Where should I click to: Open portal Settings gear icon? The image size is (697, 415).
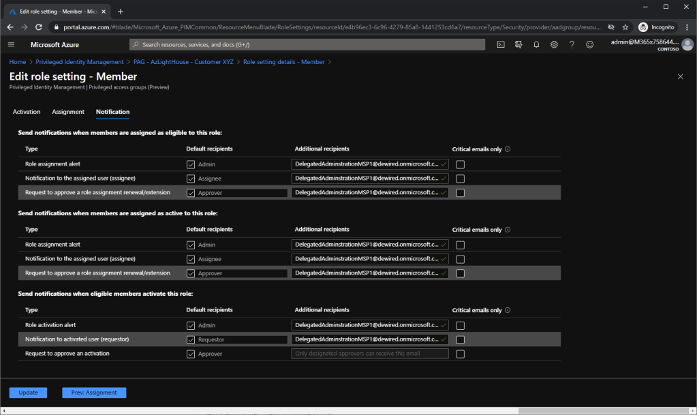coord(554,44)
